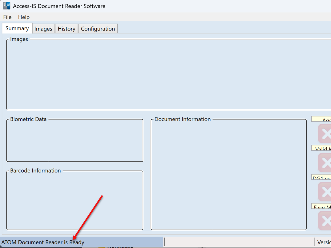
Task: Click the 'Access-IS Document Reader Software' window title
Action: point(59,6)
